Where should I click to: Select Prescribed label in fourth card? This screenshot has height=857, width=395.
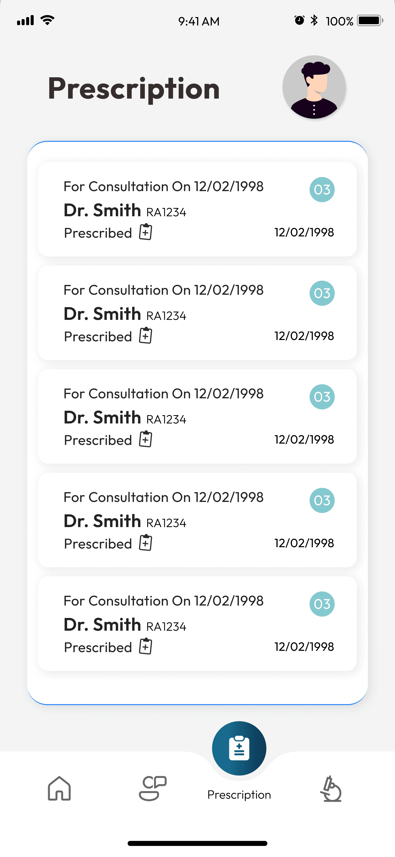98,544
